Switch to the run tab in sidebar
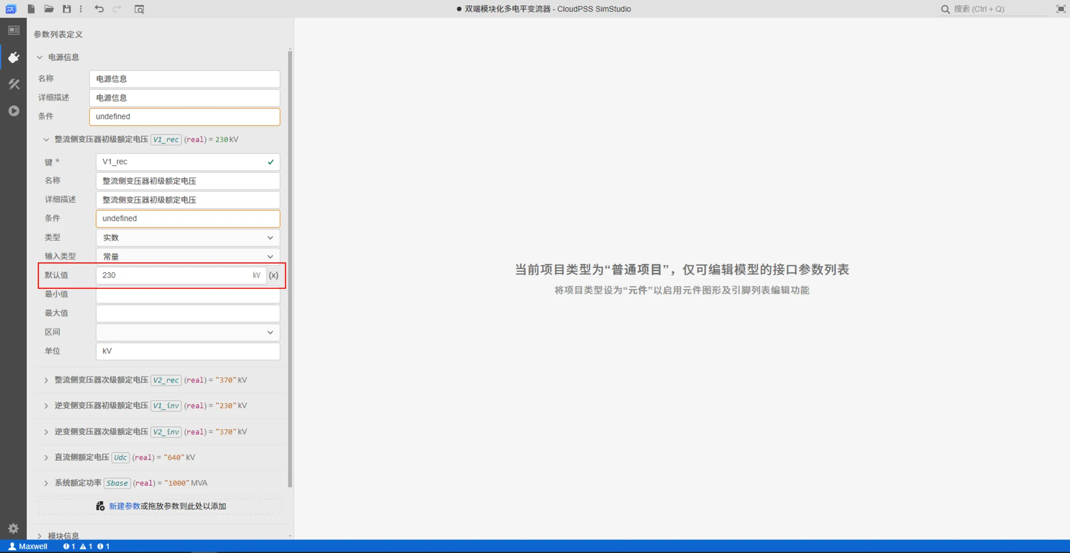1070x553 pixels. [x=14, y=111]
